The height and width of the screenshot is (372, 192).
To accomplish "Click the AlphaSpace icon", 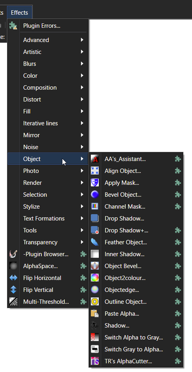I will [x=13, y=266].
